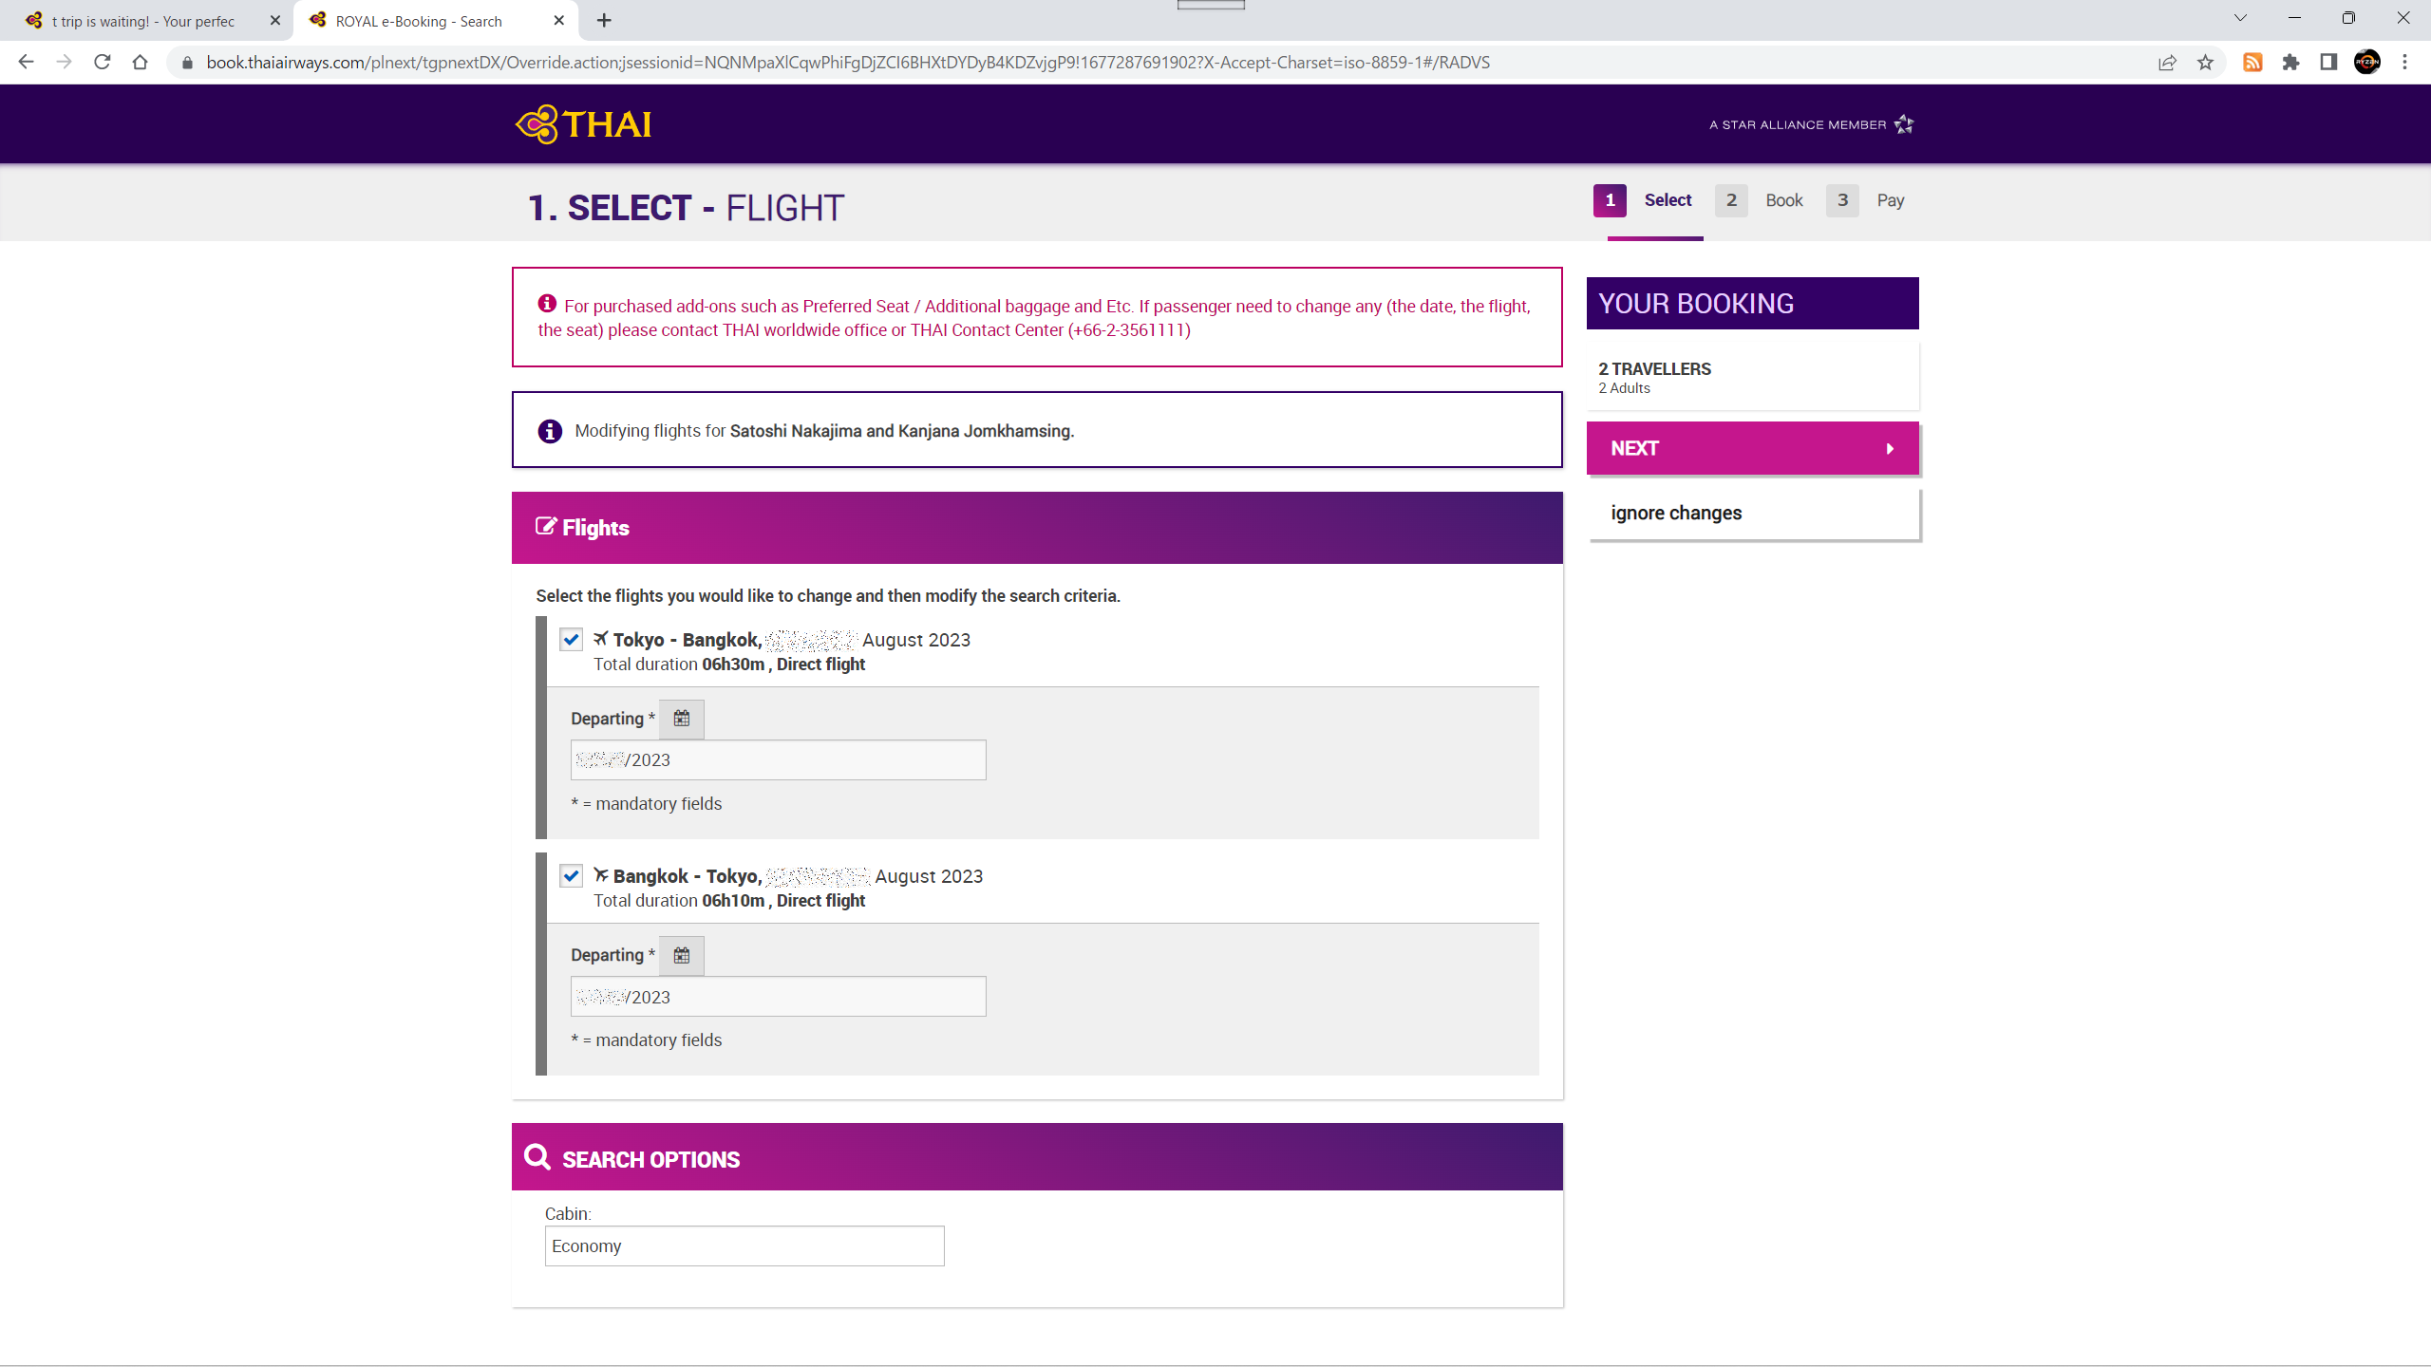Viewport: 2431px width, 1367px height.
Task: Open the extensions puzzle icon
Action: [2290, 63]
